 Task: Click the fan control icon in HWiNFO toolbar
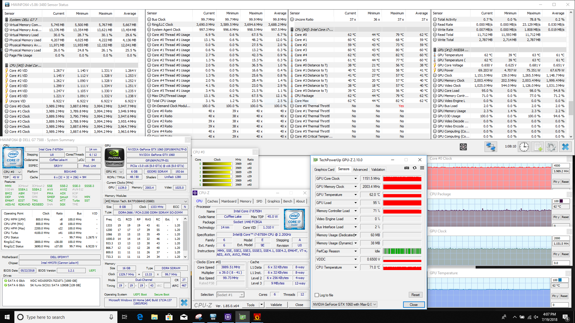point(463,147)
